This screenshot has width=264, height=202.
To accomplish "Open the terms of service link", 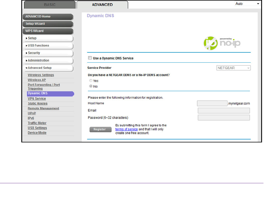I will [x=127, y=129].
